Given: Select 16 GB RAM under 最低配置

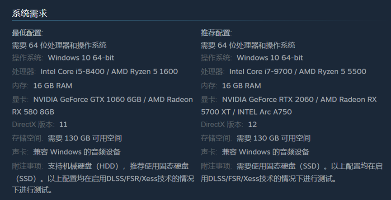Looking at the screenshot, I should coord(42,86).
